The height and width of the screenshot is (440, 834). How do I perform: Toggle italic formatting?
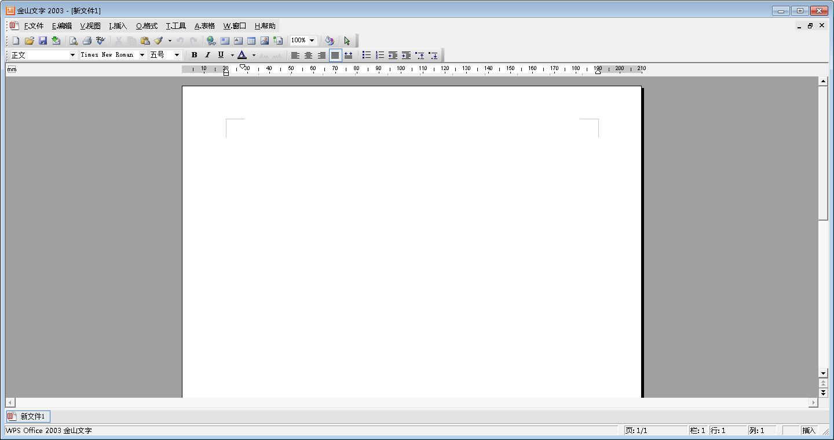click(207, 55)
